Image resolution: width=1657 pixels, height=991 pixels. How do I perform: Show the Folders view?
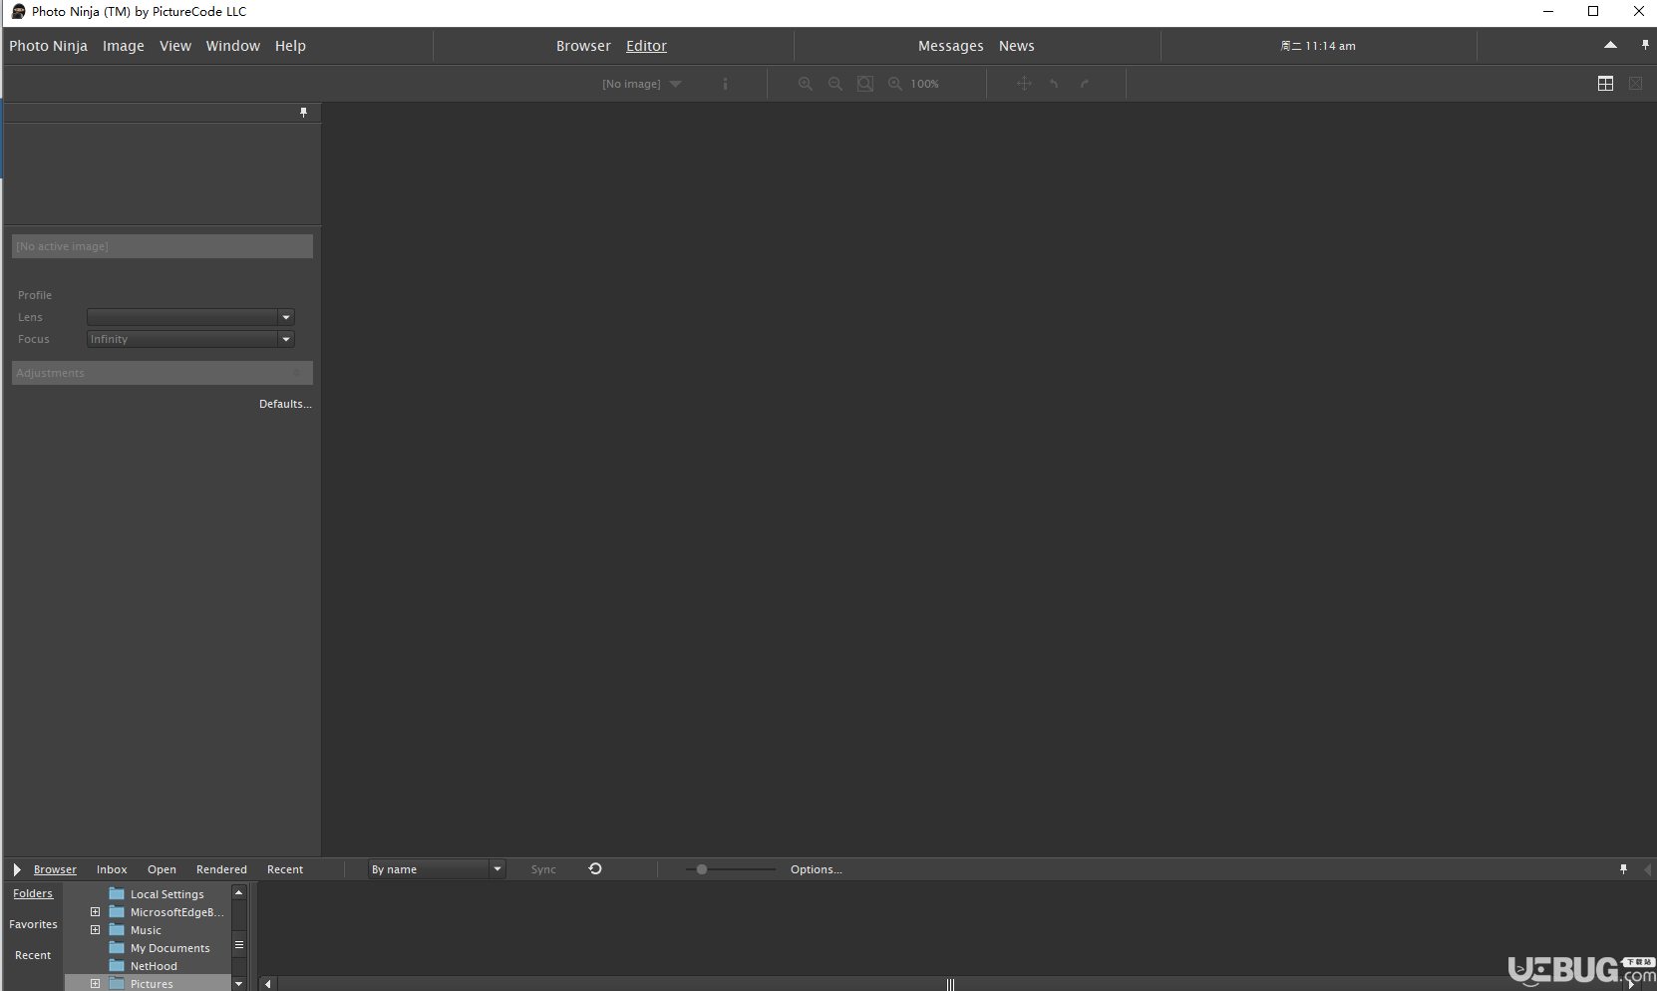(33, 893)
